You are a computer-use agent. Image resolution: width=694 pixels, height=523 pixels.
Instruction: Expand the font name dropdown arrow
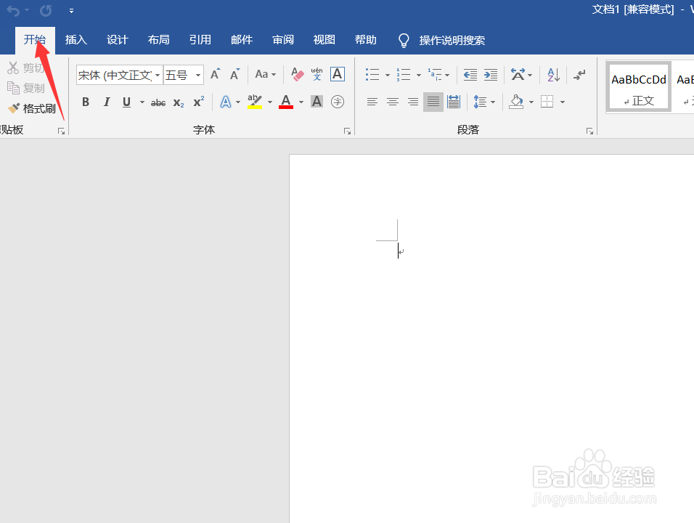pyautogui.click(x=158, y=76)
